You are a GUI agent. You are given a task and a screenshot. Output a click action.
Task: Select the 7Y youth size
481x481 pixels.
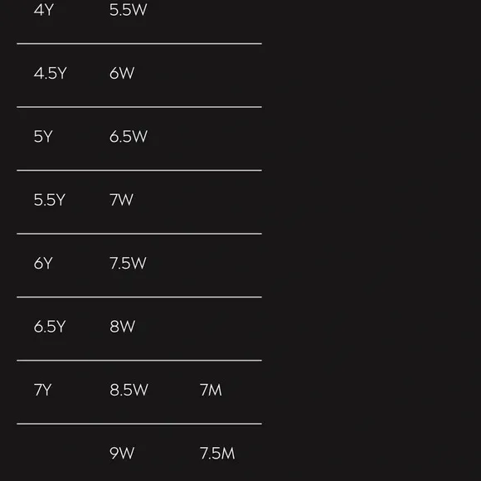pyautogui.click(x=42, y=391)
